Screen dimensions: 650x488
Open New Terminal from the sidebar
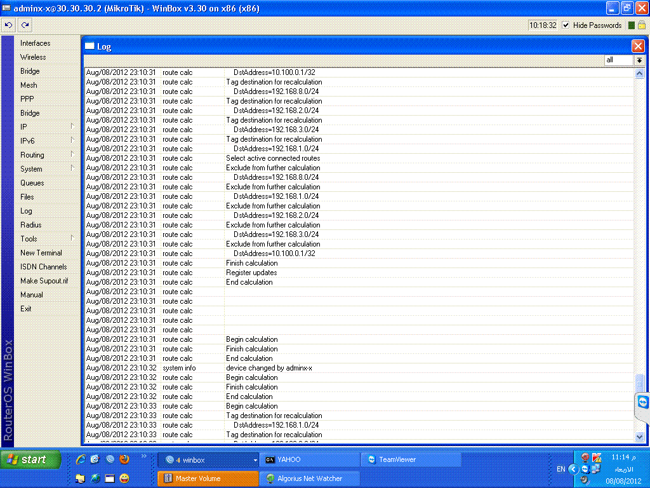41,253
